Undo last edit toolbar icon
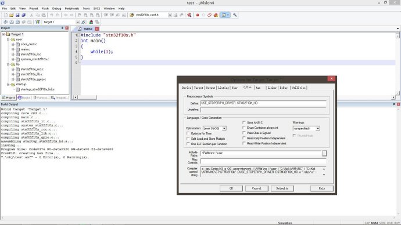The image size is (401, 225). click(x=51, y=15)
